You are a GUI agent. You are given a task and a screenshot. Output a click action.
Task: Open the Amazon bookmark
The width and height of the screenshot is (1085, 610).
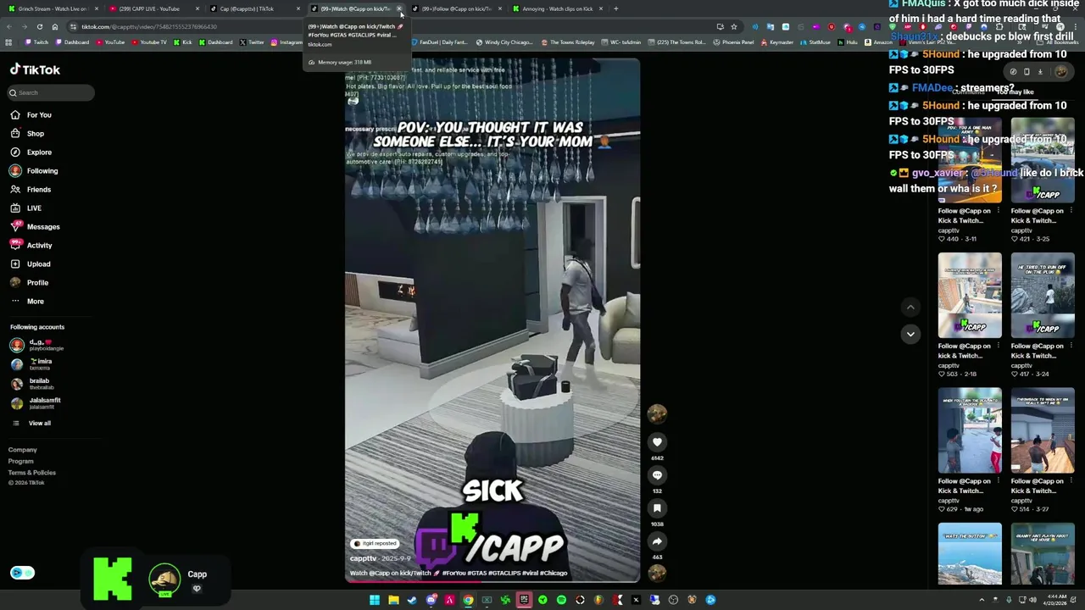(878, 42)
